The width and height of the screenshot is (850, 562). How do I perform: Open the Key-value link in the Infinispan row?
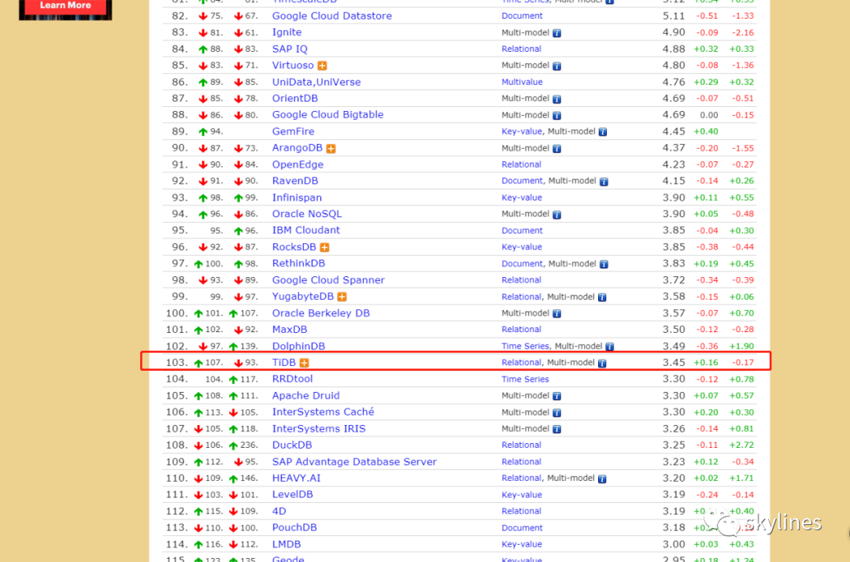[x=522, y=198]
